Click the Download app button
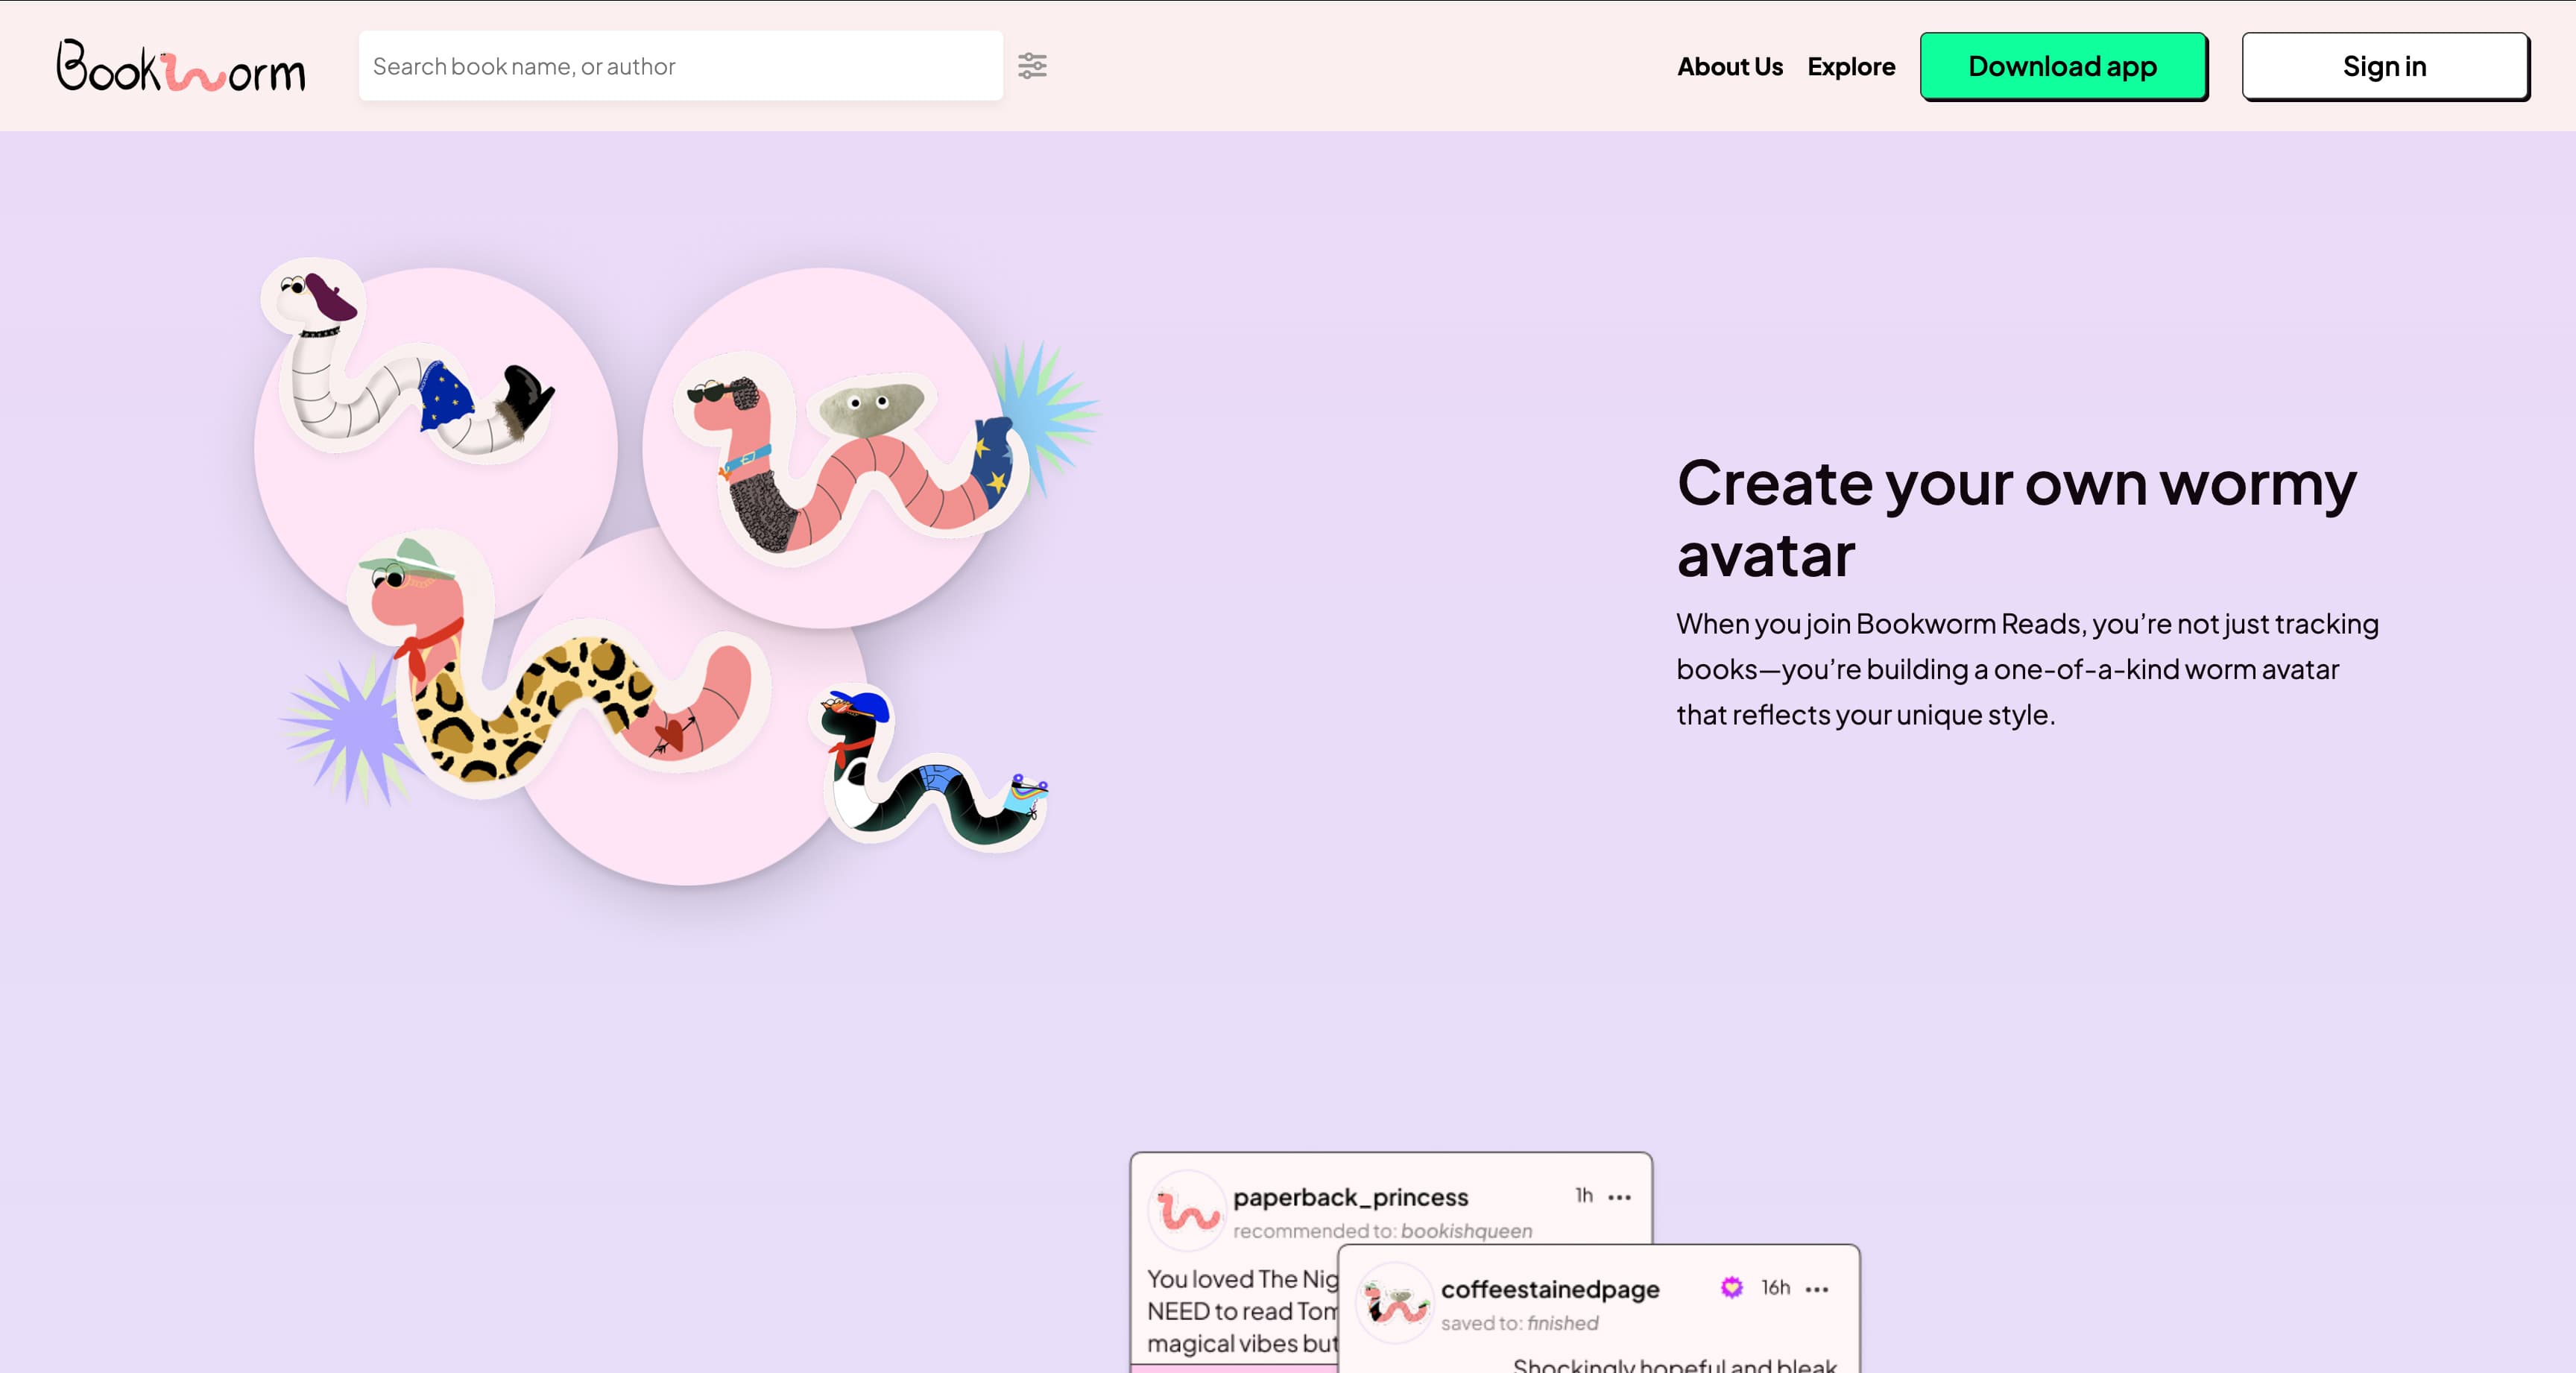 (2063, 66)
